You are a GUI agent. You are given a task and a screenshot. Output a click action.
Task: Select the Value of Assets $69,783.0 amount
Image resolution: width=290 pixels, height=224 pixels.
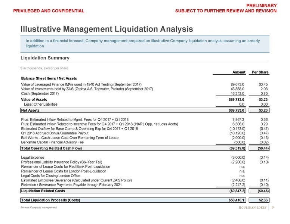(x=236, y=100)
